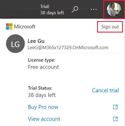Cancel the Pro trial
Viewport: 125px width, 126px height.
pyautogui.click(x=105, y=90)
